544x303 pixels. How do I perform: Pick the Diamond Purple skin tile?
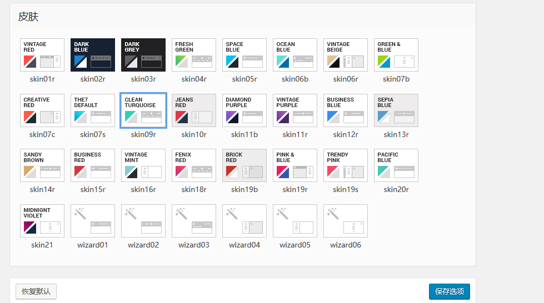point(244,110)
